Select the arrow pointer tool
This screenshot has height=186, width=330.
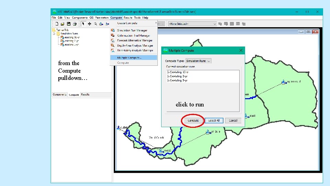click(x=83, y=24)
